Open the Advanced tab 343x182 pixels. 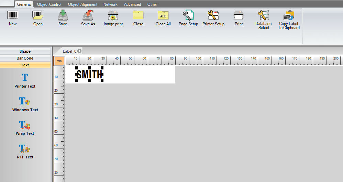coord(132,4)
